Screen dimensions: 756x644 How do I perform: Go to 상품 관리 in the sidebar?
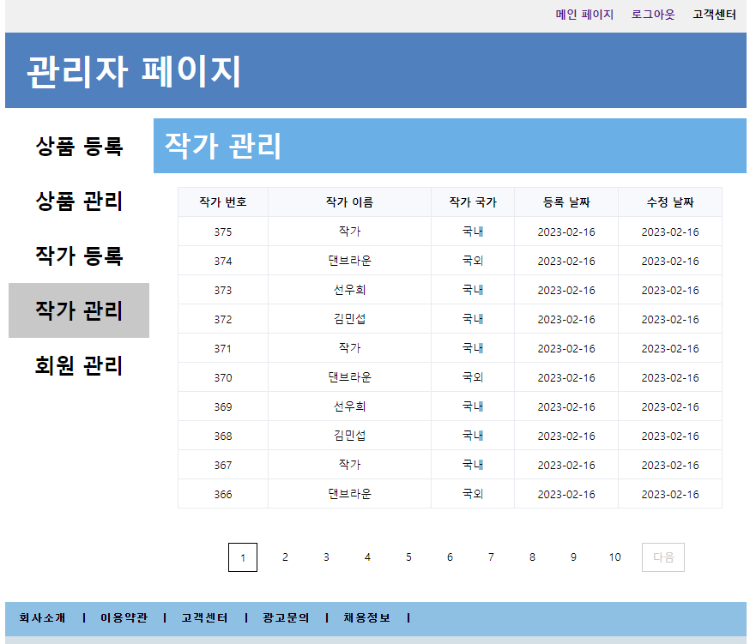pyautogui.click(x=79, y=201)
